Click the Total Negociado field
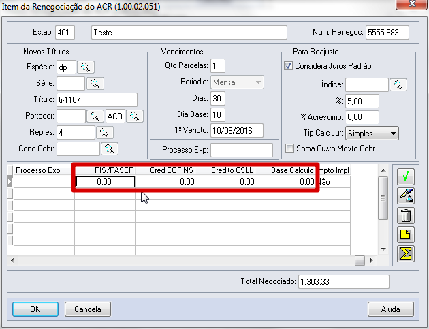Image resolution: width=429 pixels, height=329 pixels. point(344,282)
